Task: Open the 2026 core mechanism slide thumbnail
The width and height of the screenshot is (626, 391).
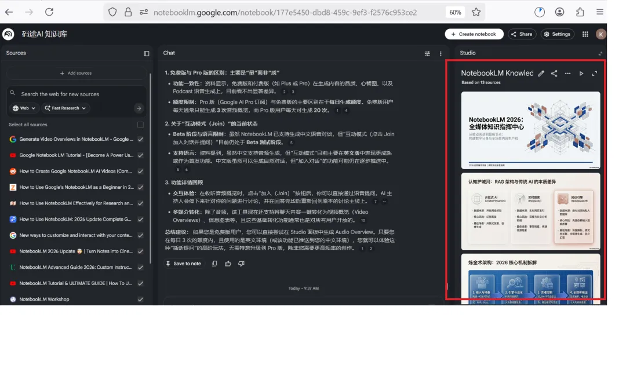Action: (530, 279)
